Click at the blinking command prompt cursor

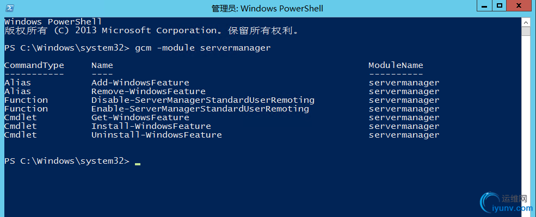tap(138, 163)
